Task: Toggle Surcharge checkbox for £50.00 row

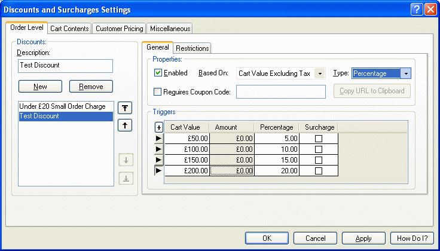Action: click(319, 138)
